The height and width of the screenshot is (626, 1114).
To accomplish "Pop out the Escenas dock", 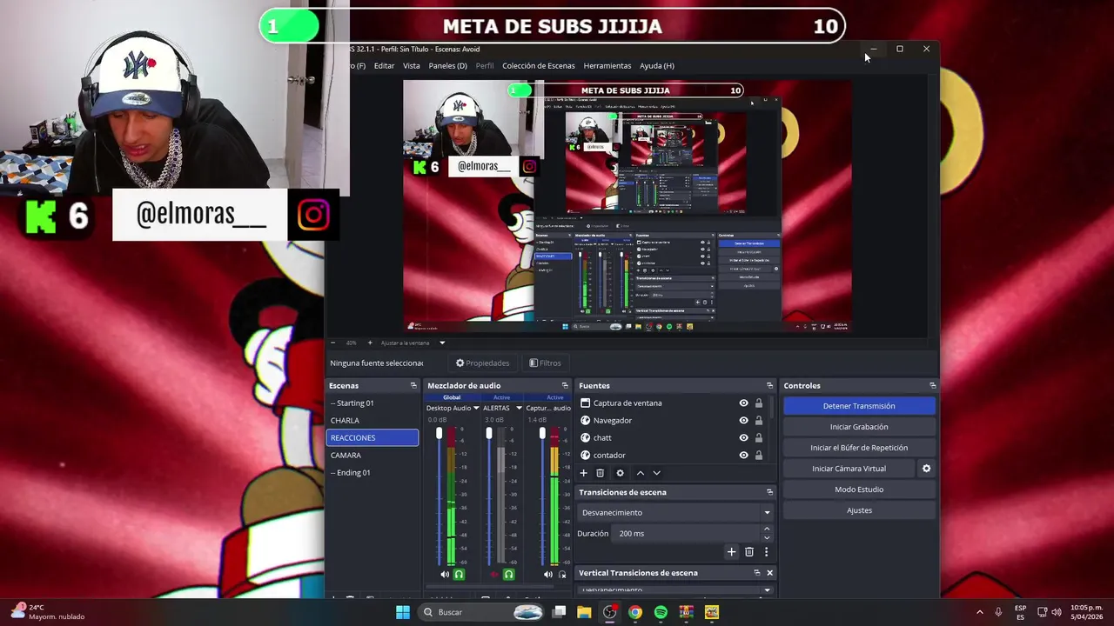I will coord(413,385).
